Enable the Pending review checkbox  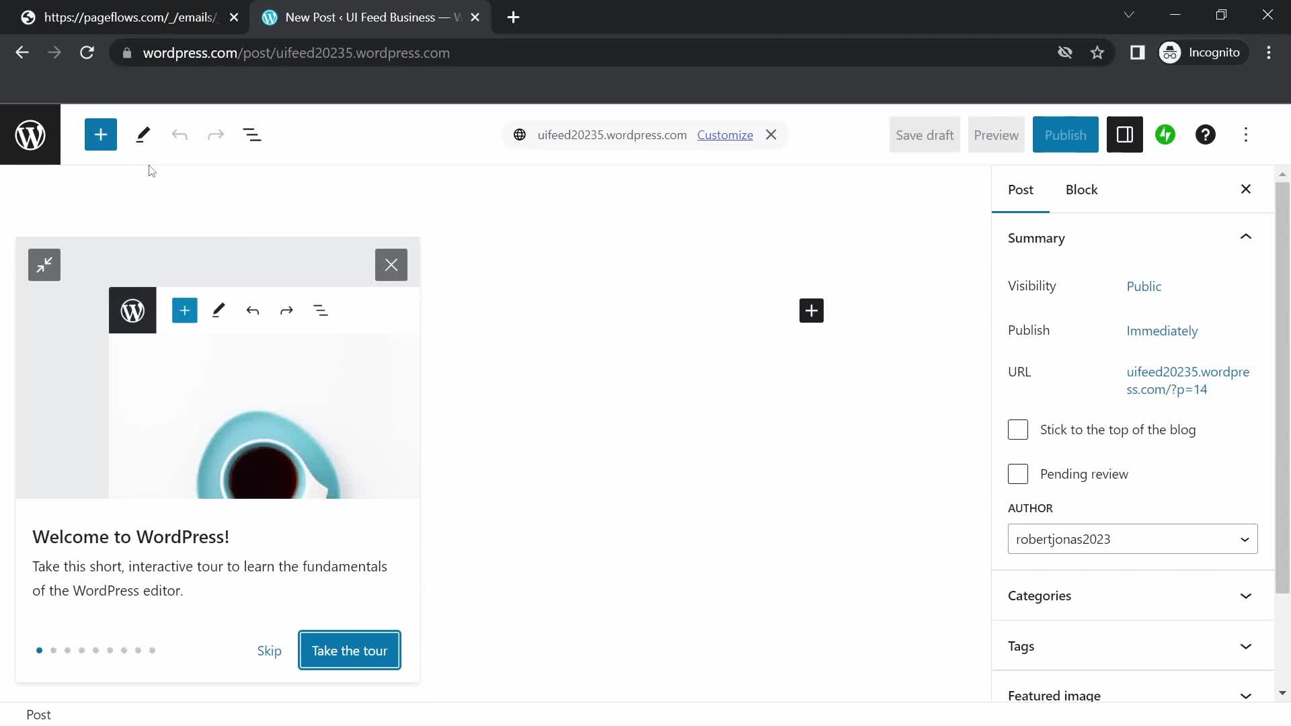pyautogui.click(x=1018, y=473)
